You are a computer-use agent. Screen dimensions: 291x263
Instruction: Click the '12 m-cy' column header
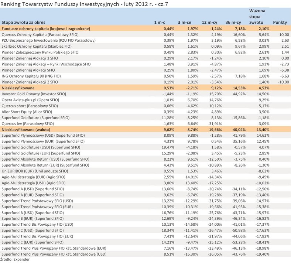click(x=209, y=23)
